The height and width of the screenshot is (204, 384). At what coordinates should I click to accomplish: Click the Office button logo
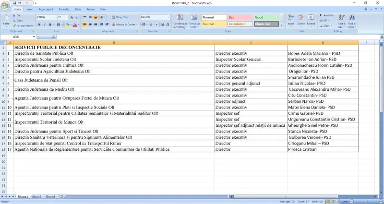(5, 6)
